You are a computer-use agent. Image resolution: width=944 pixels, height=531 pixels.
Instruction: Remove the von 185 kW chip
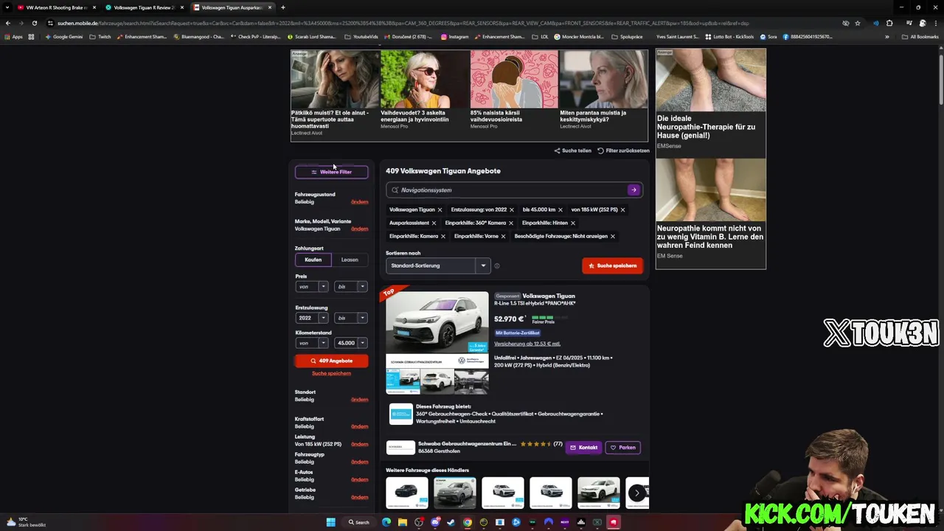click(x=622, y=210)
